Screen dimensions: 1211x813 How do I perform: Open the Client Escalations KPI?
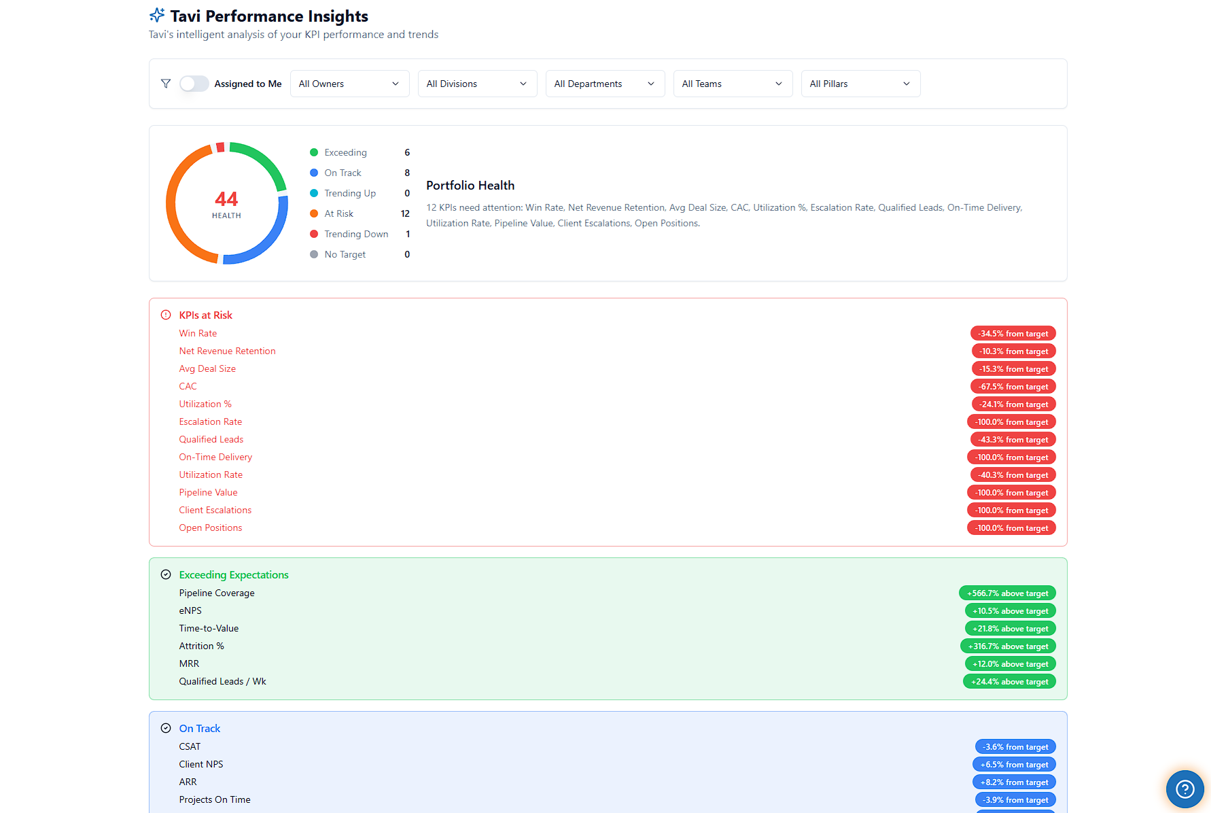(215, 510)
